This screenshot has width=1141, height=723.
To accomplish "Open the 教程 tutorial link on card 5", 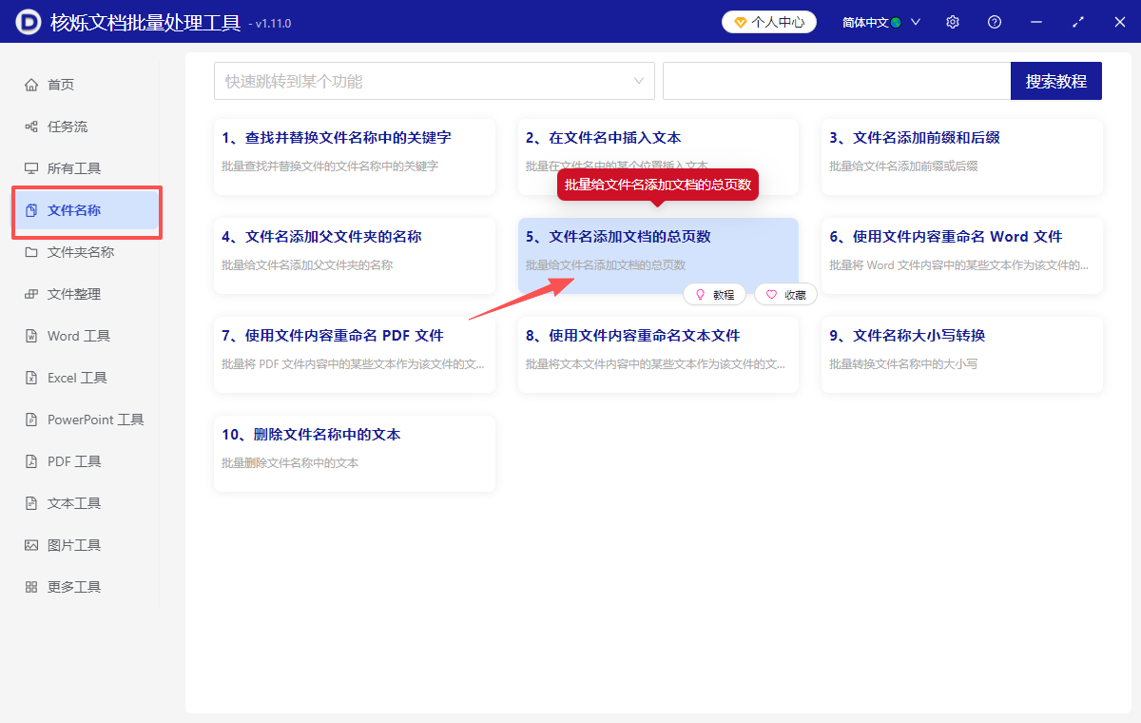I will [x=715, y=294].
